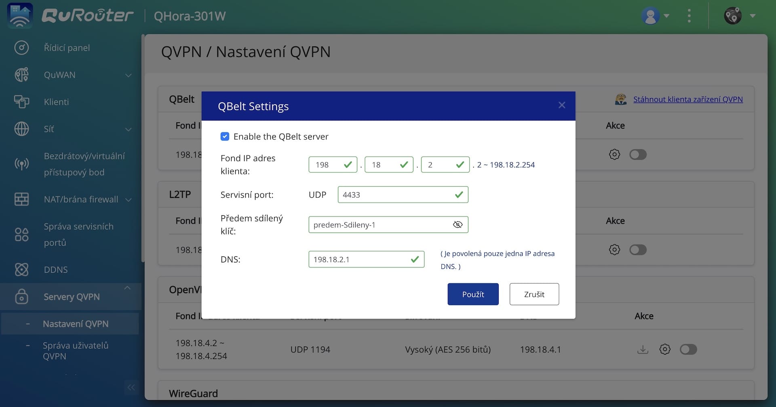
Task: Enable the OpenVPN server toggle
Action: click(x=688, y=349)
